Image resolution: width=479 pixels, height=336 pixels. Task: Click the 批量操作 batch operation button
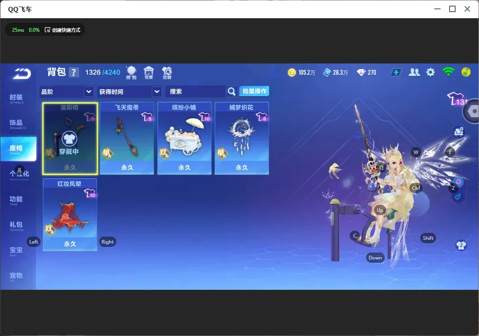254,91
